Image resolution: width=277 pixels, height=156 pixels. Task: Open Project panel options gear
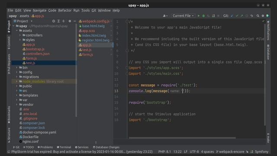click(x=70, y=21)
